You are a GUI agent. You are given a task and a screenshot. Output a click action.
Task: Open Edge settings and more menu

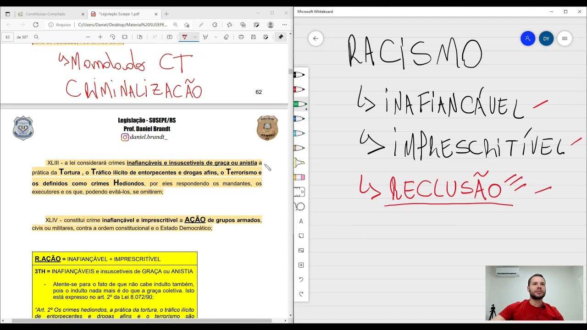point(285,25)
